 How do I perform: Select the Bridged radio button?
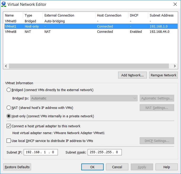coord(9,90)
